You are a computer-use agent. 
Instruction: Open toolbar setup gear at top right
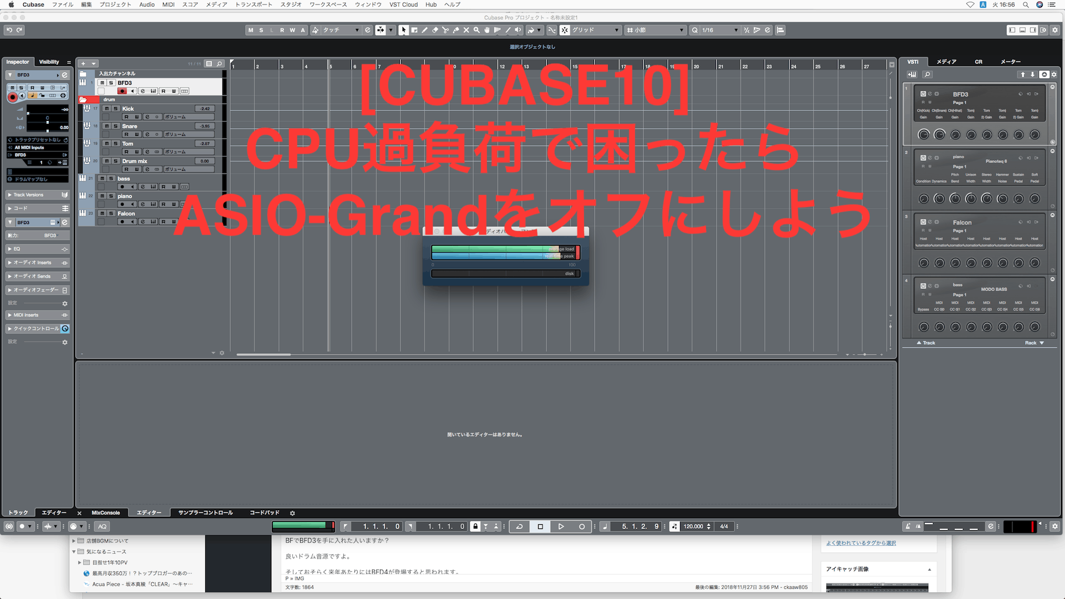pyautogui.click(x=1055, y=30)
